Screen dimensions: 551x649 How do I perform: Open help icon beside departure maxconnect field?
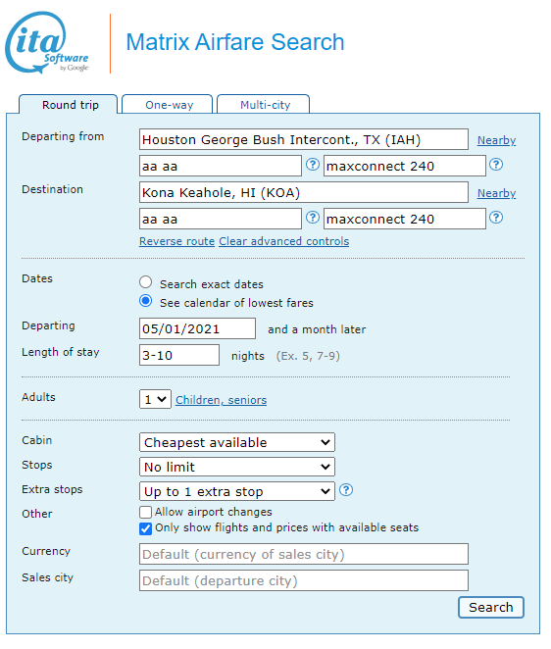pos(496,165)
